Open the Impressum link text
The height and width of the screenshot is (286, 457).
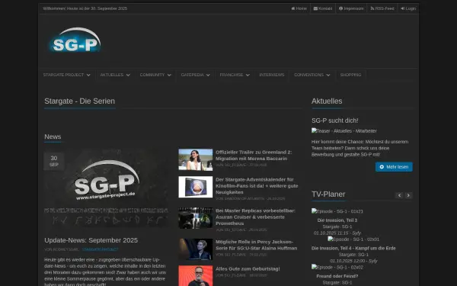[354, 8]
